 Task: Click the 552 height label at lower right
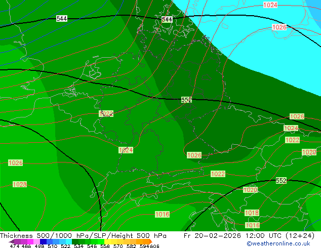click(x=281, y=181)
